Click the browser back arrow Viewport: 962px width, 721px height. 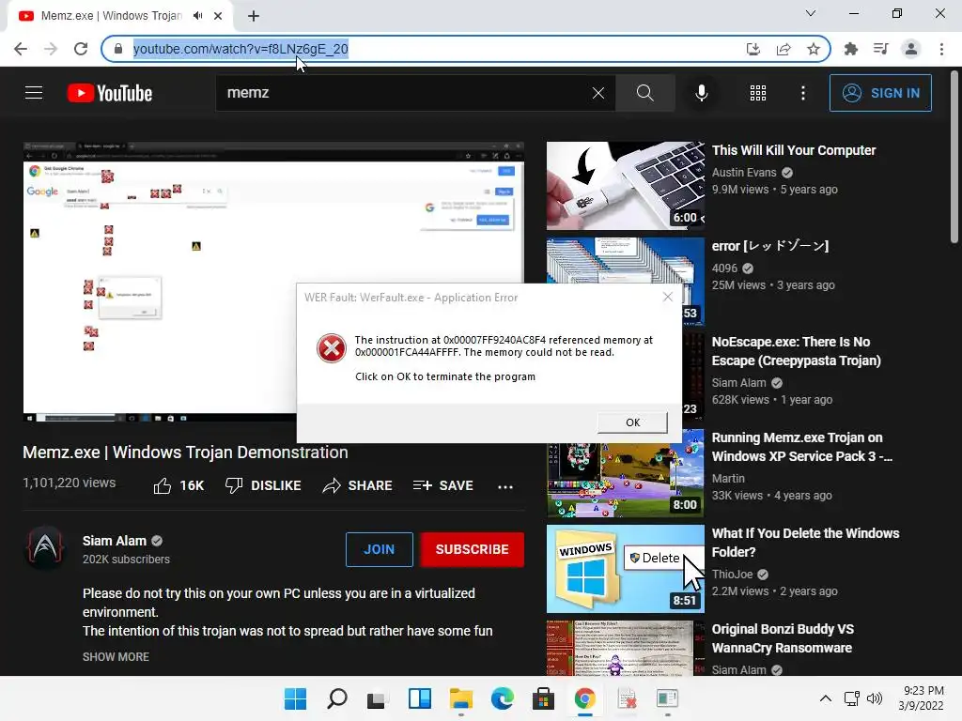21,49
